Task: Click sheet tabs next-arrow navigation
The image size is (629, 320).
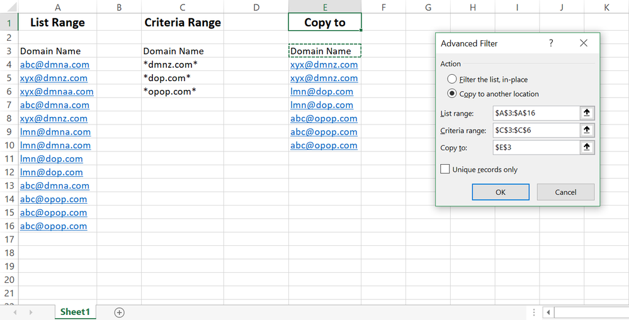Action: tap(31, 312)
